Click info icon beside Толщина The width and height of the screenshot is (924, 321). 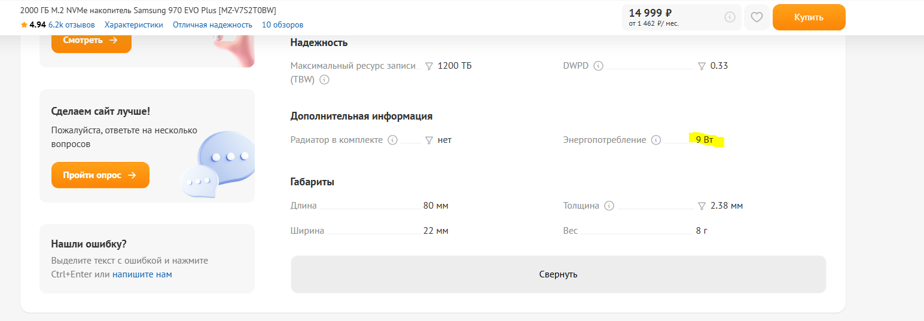(609, 206)
